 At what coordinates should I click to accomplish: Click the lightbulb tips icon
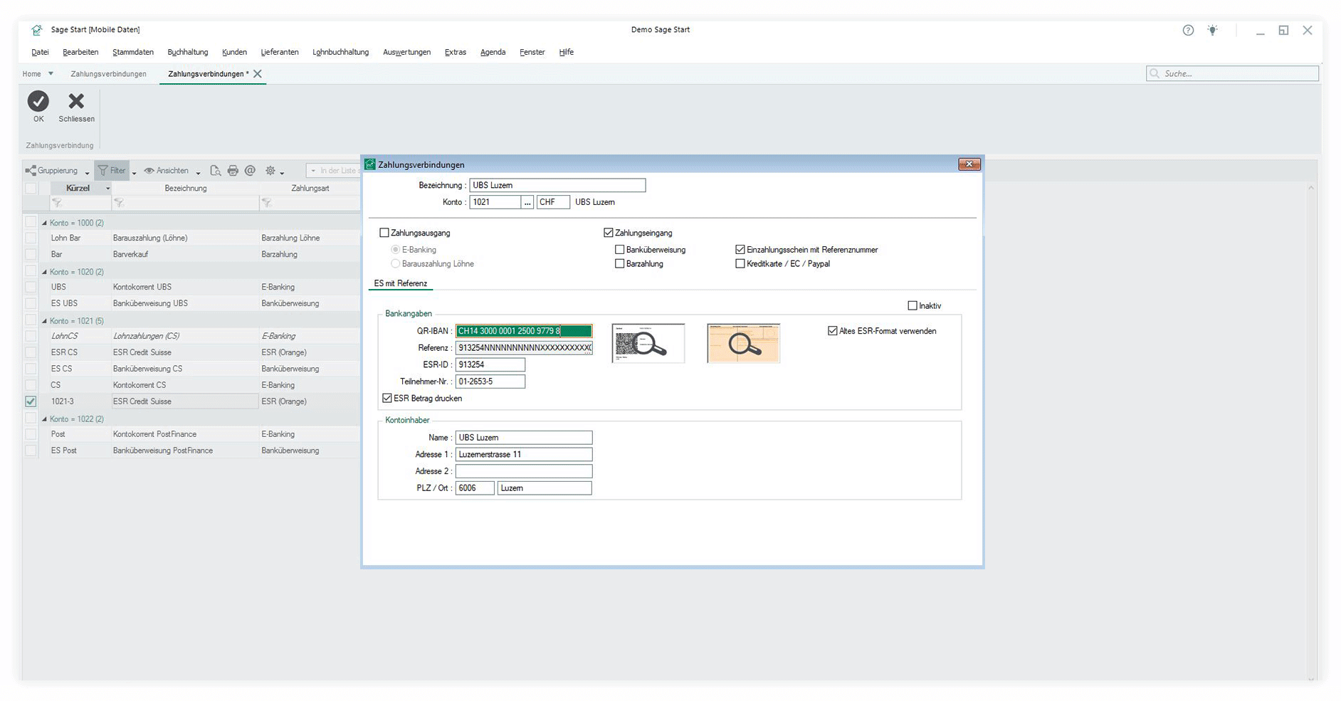point(1212,30)
